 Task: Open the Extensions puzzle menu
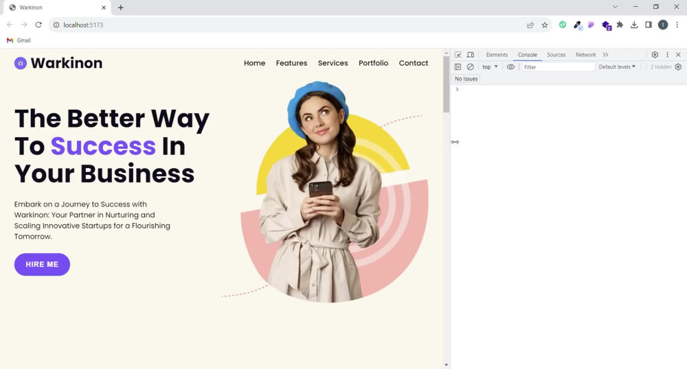tap(620, 25)
